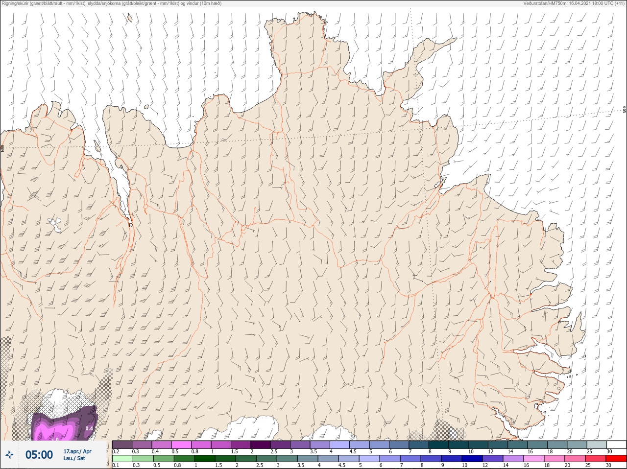
Task: Pick the deep blue lower legend swatch between 10 and 12
Action: [x=473, y=459]
